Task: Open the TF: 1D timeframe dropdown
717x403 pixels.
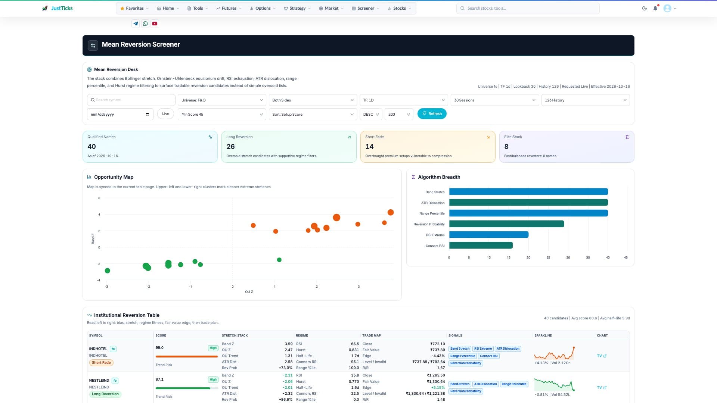Action: [404, 100]
